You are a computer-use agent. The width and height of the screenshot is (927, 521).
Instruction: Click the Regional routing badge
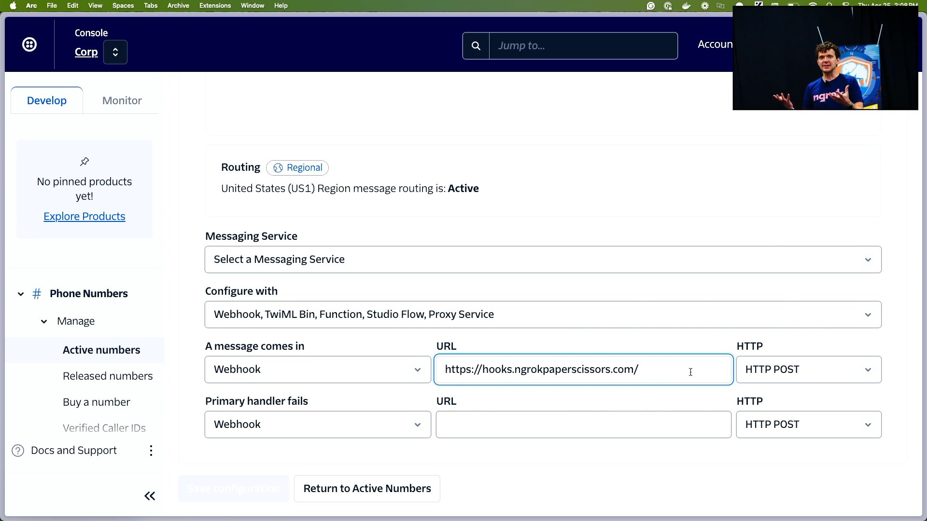(297, 168)
